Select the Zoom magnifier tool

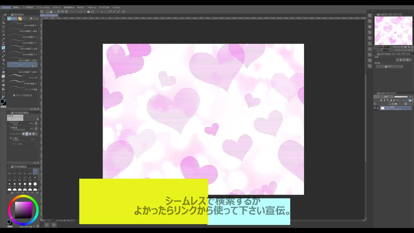pyautogui.click(x=3, y=19)
